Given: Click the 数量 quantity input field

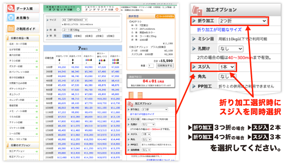Looking at the screenshot, I should pyautogui.click(x=151, y=66).
